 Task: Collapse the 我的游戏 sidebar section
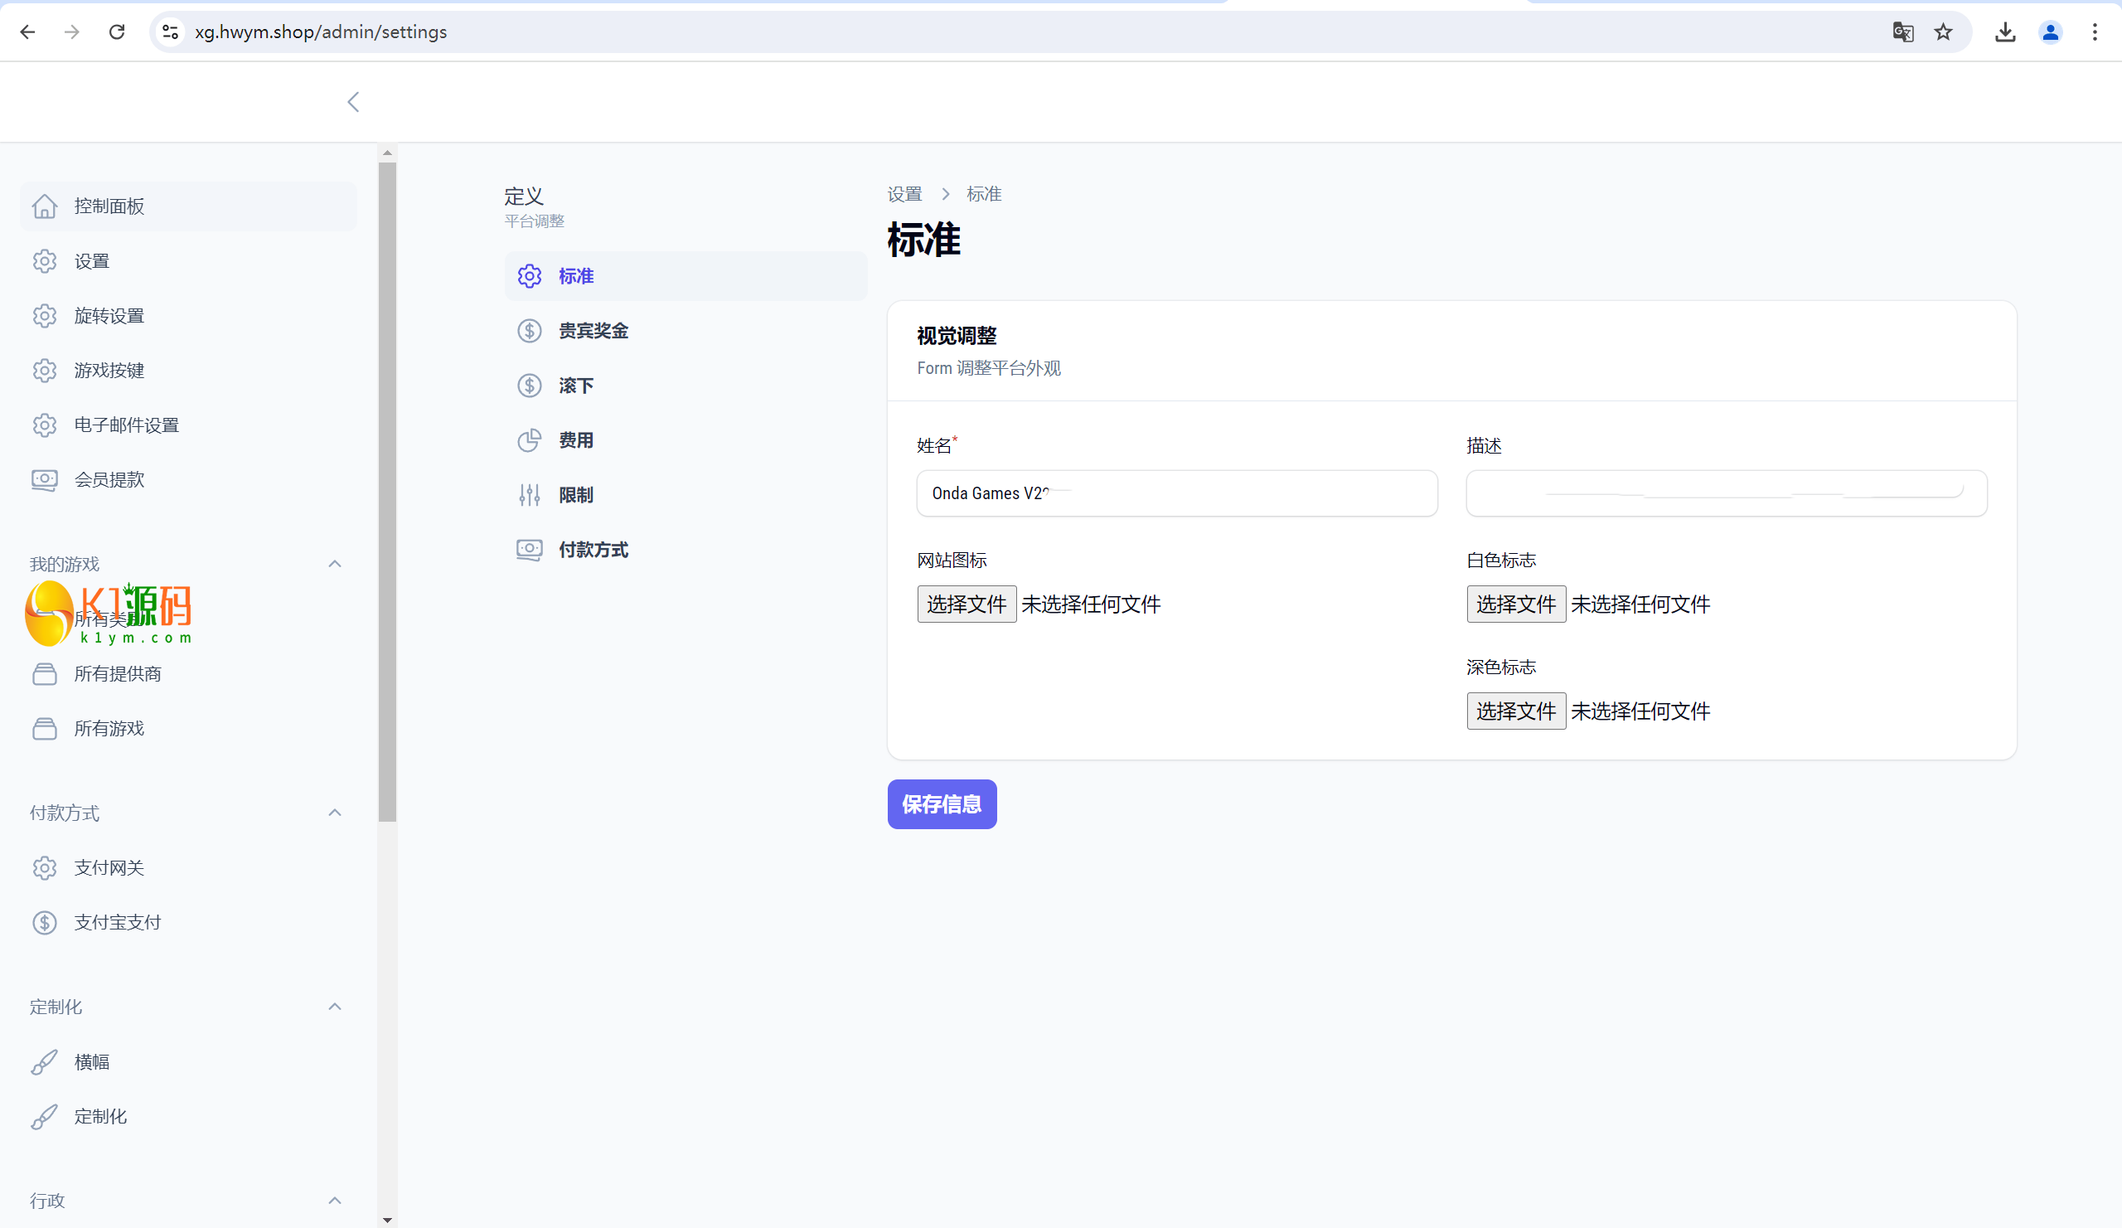tap(334, 565)
